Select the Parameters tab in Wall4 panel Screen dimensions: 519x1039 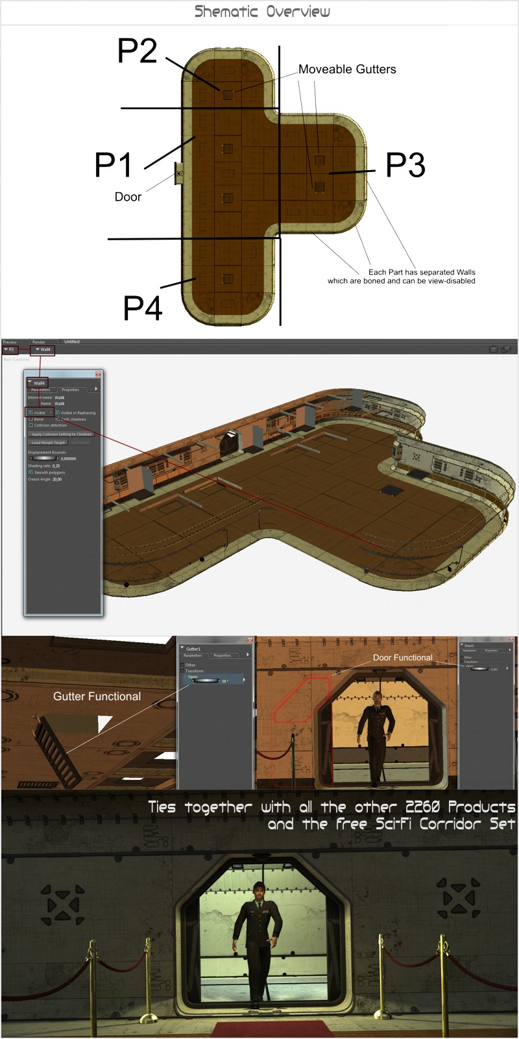[x=40, y=390]
